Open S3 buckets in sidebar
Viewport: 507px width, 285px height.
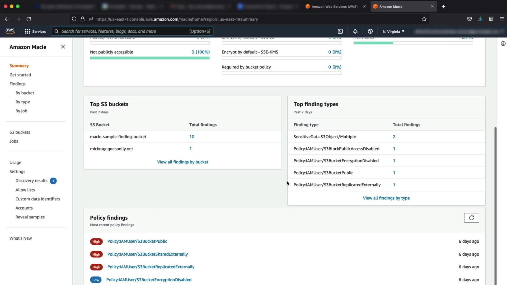click(20, 132)
